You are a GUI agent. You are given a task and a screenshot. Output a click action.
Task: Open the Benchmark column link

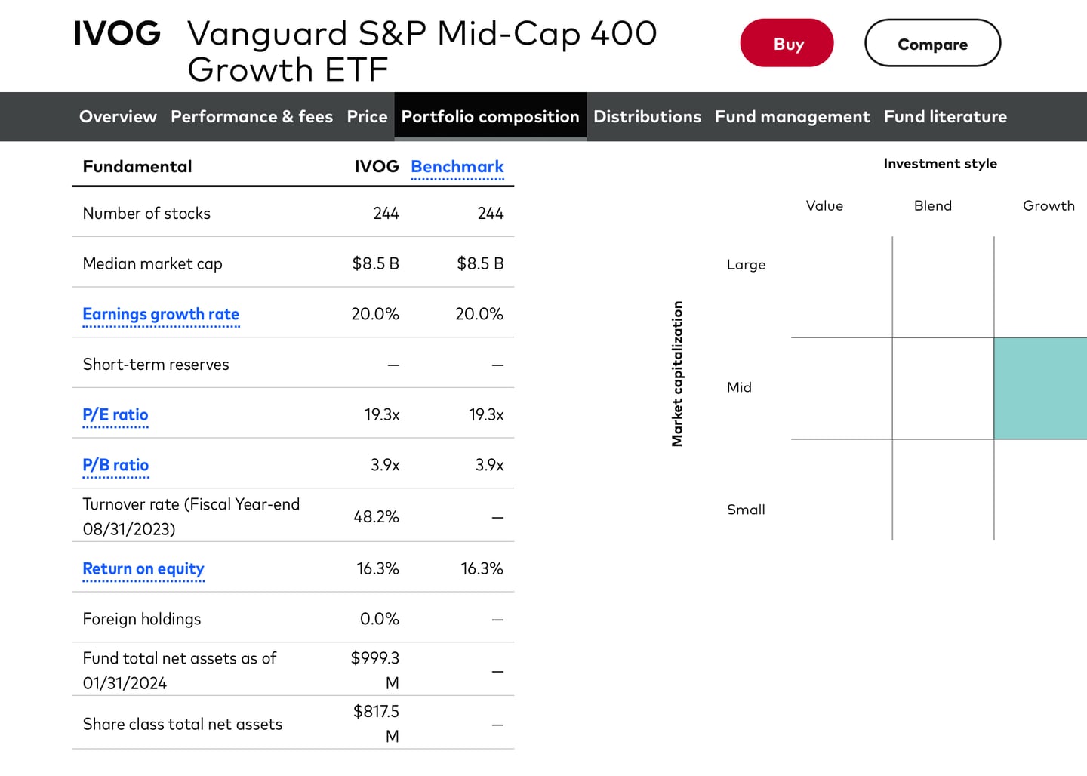457,166
